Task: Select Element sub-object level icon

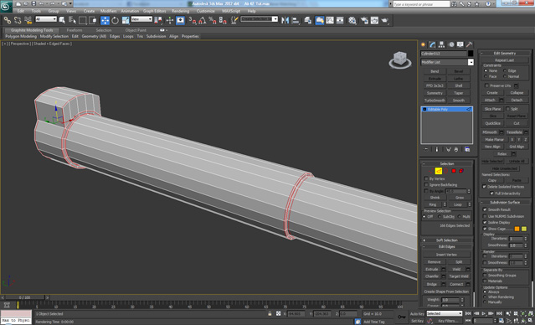Action: pos(461,171)
